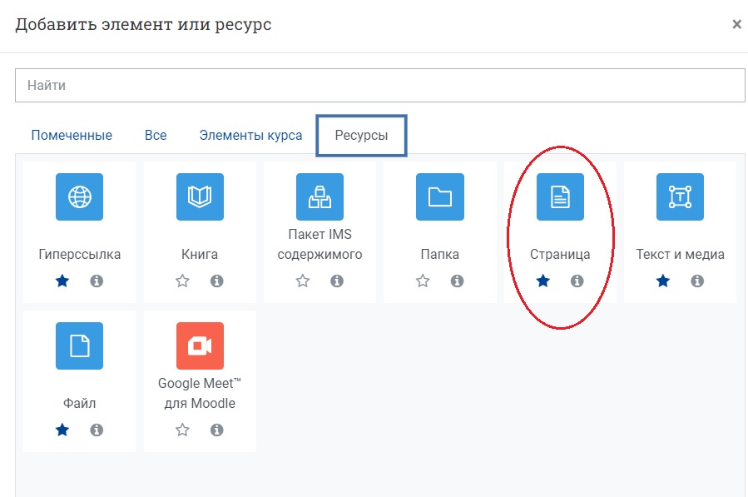Viewport: 748px width, 497px height.
Task: Click the Гиперссылка label
Action: tap(79, 254)
